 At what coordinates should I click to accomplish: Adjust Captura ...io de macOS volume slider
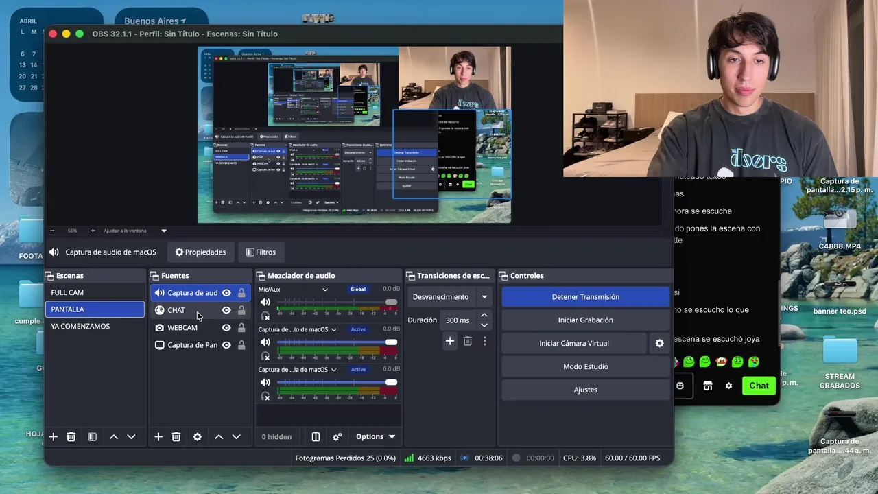point(391,342)
